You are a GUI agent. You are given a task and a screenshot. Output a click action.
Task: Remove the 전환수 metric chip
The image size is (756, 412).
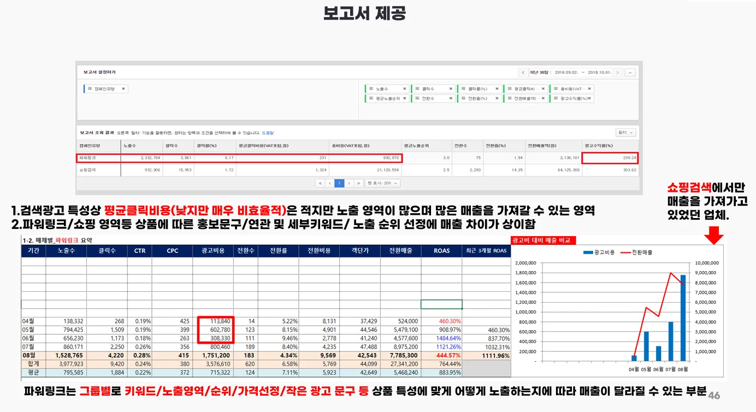pyautogui.click(x=451, y=98)
